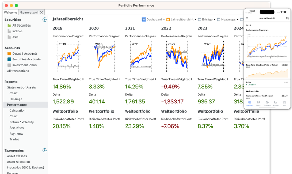
Task: Open Payments view
Action: pos(16,133)
